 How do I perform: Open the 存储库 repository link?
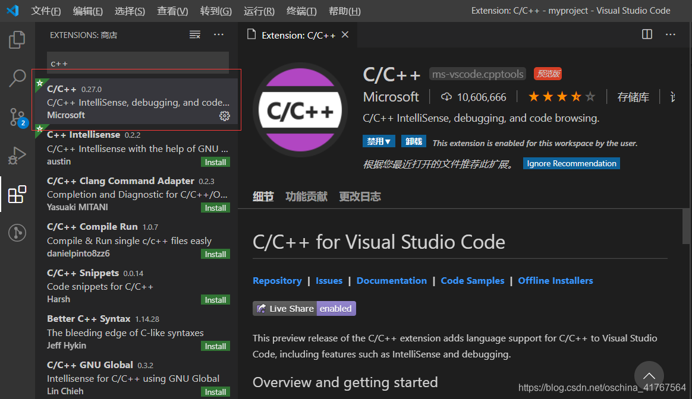tap(633, 97)
